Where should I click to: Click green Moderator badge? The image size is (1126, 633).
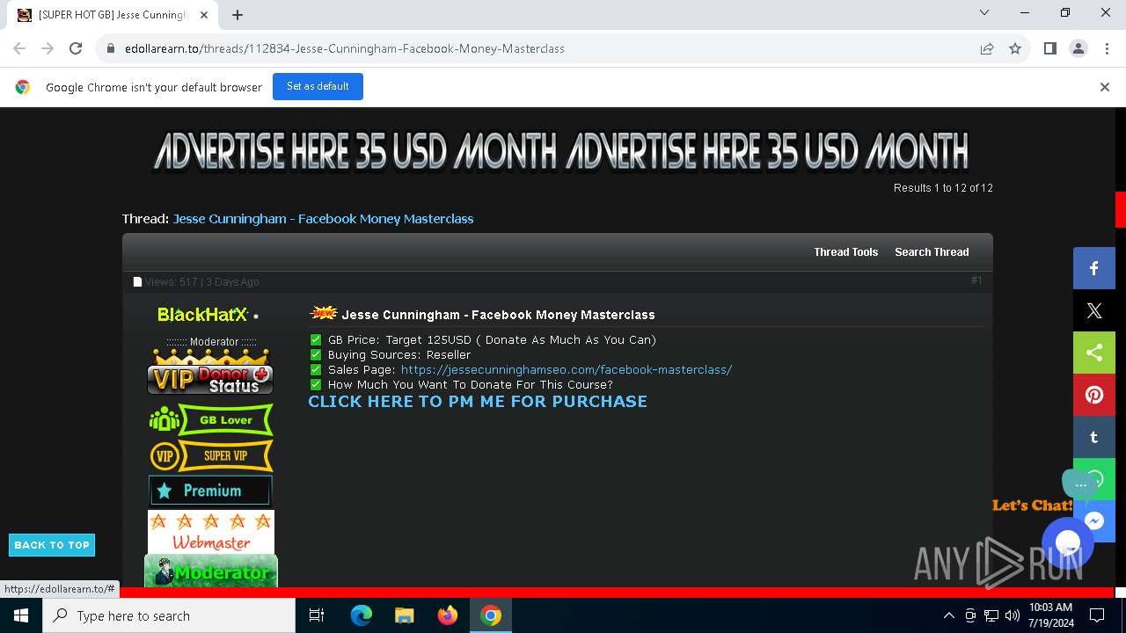211,571
